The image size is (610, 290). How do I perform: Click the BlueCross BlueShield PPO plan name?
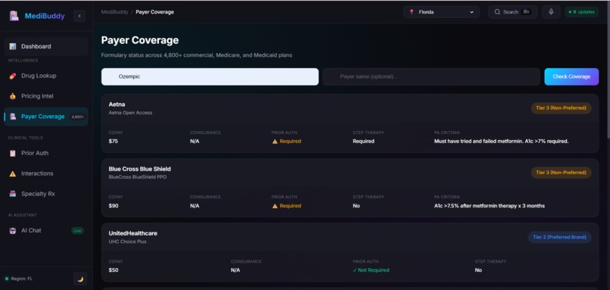pos(138,177)
